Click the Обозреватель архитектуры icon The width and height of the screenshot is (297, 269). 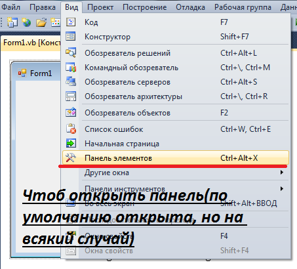[x=71, y=96]
